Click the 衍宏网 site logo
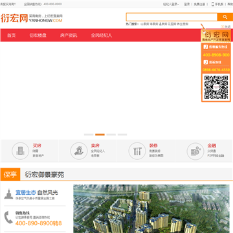233x233 pixels. [32, 18]
